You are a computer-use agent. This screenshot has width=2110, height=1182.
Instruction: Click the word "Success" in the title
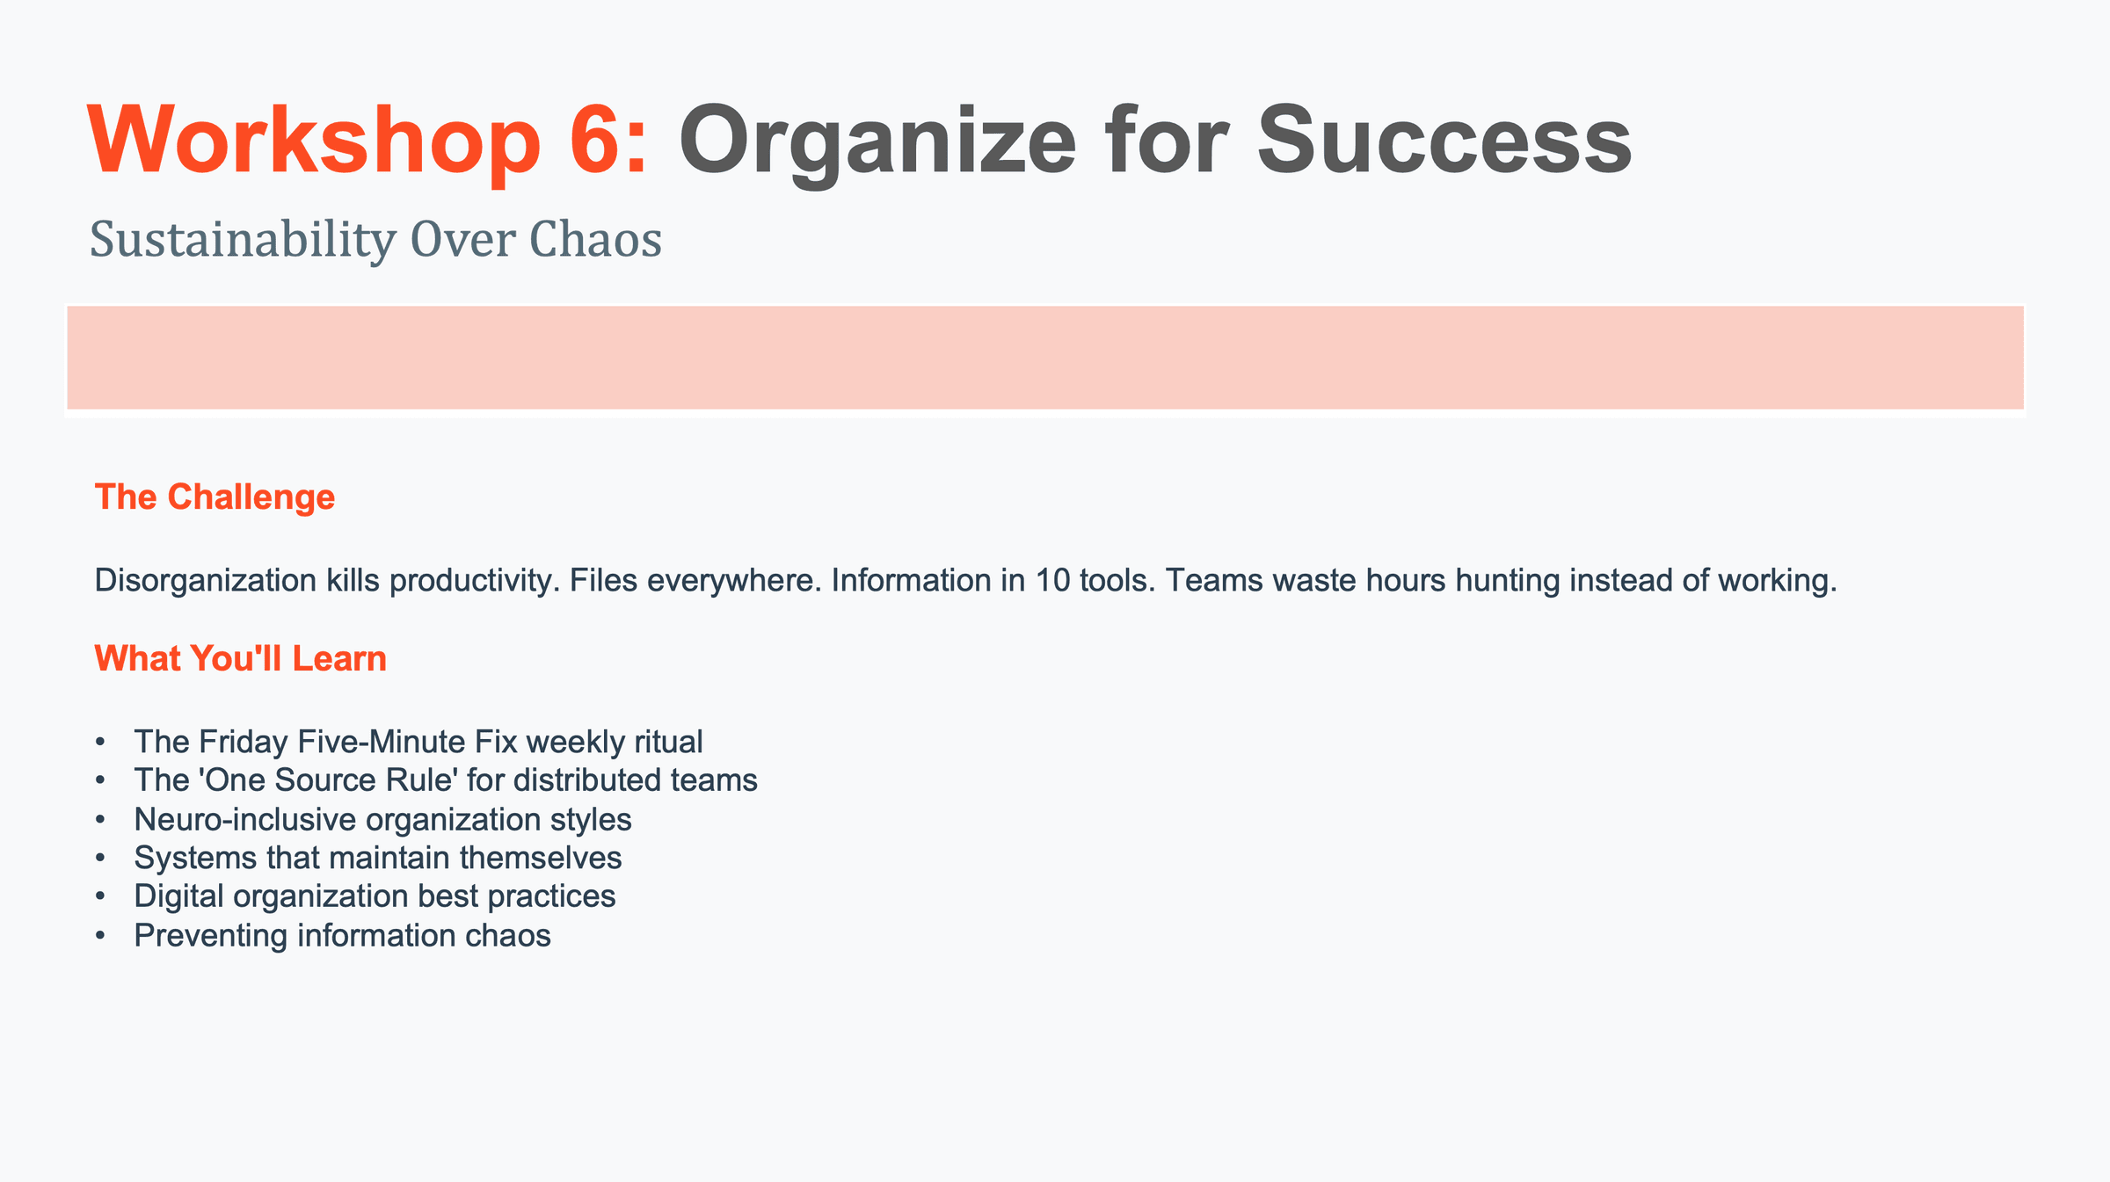(1444, 141)
